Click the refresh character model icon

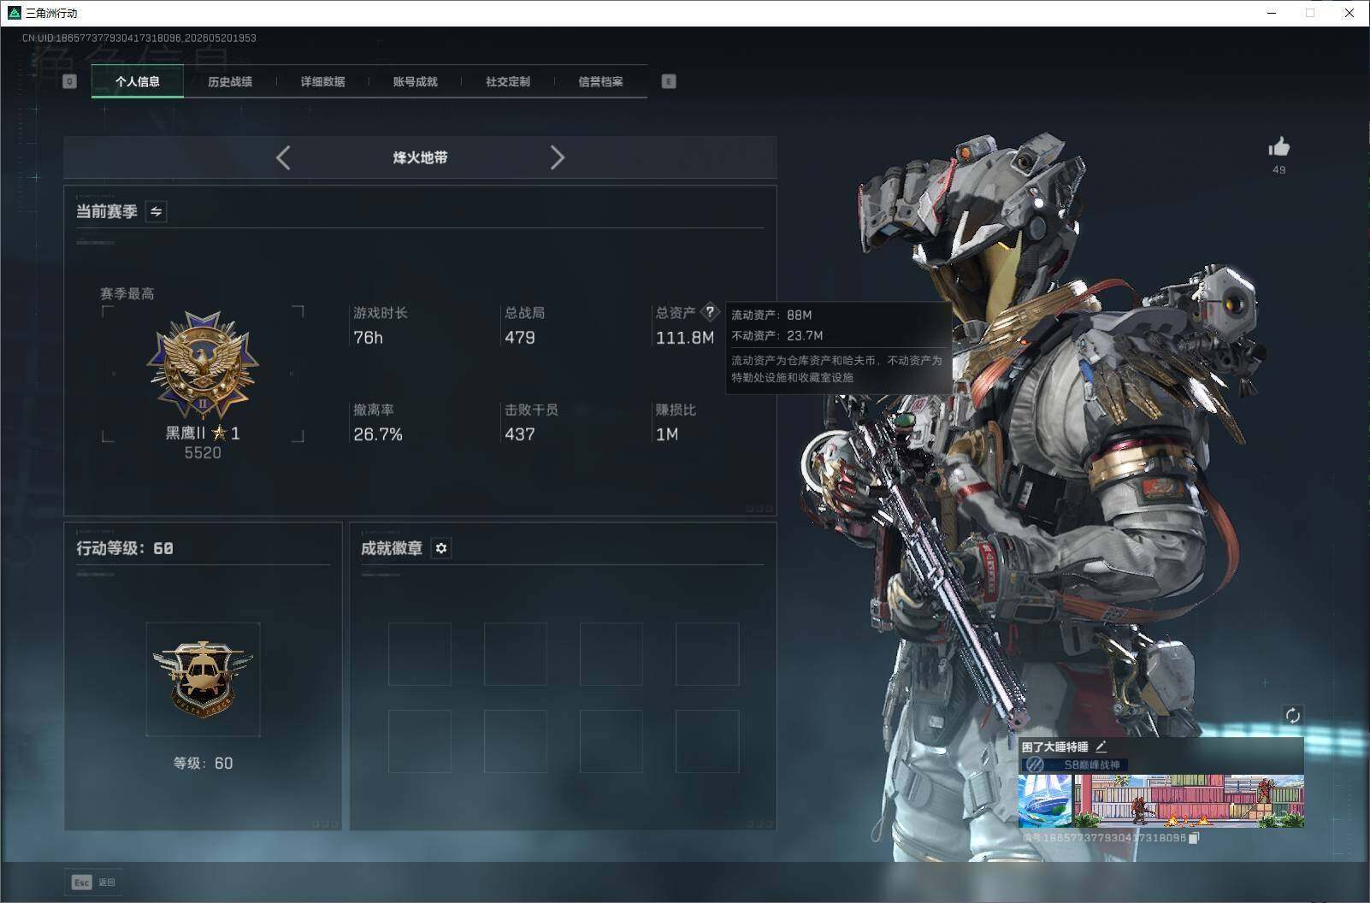point(1292,715)
